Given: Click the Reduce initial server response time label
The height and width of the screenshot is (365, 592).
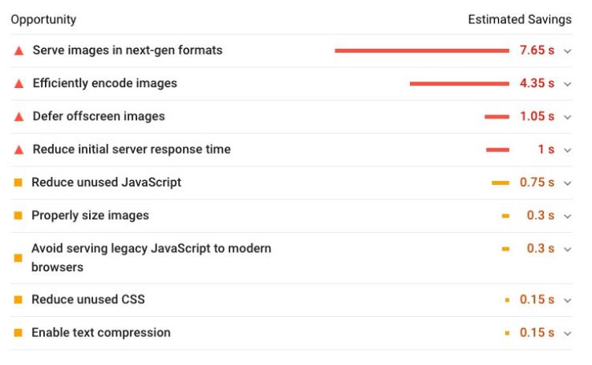Looking at the screenshot, I should pyautogui.click(x=132, y=150).
